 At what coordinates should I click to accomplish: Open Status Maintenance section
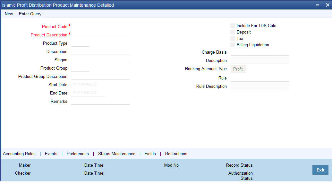(117, 154)
